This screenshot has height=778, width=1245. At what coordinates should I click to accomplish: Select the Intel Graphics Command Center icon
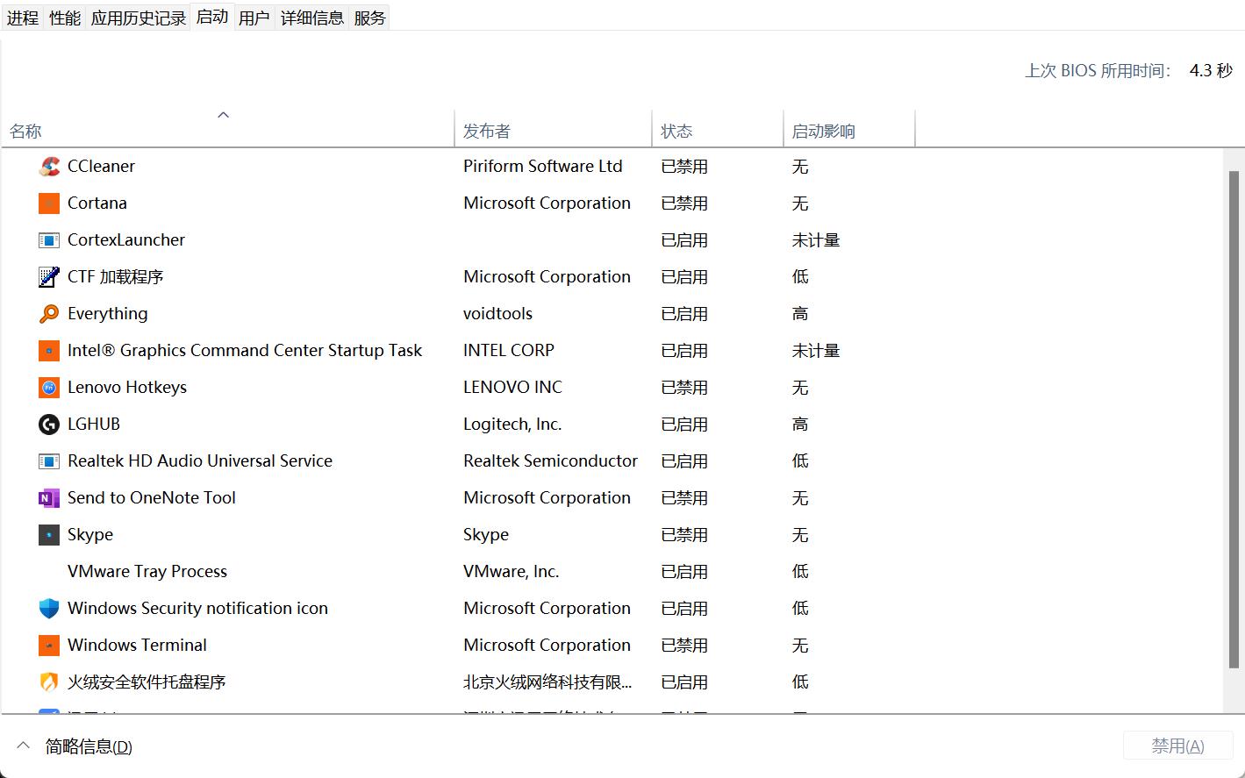coord(49,350)
